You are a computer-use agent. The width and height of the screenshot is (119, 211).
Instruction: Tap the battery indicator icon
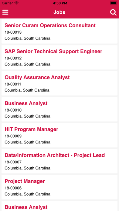coord(114,3)
